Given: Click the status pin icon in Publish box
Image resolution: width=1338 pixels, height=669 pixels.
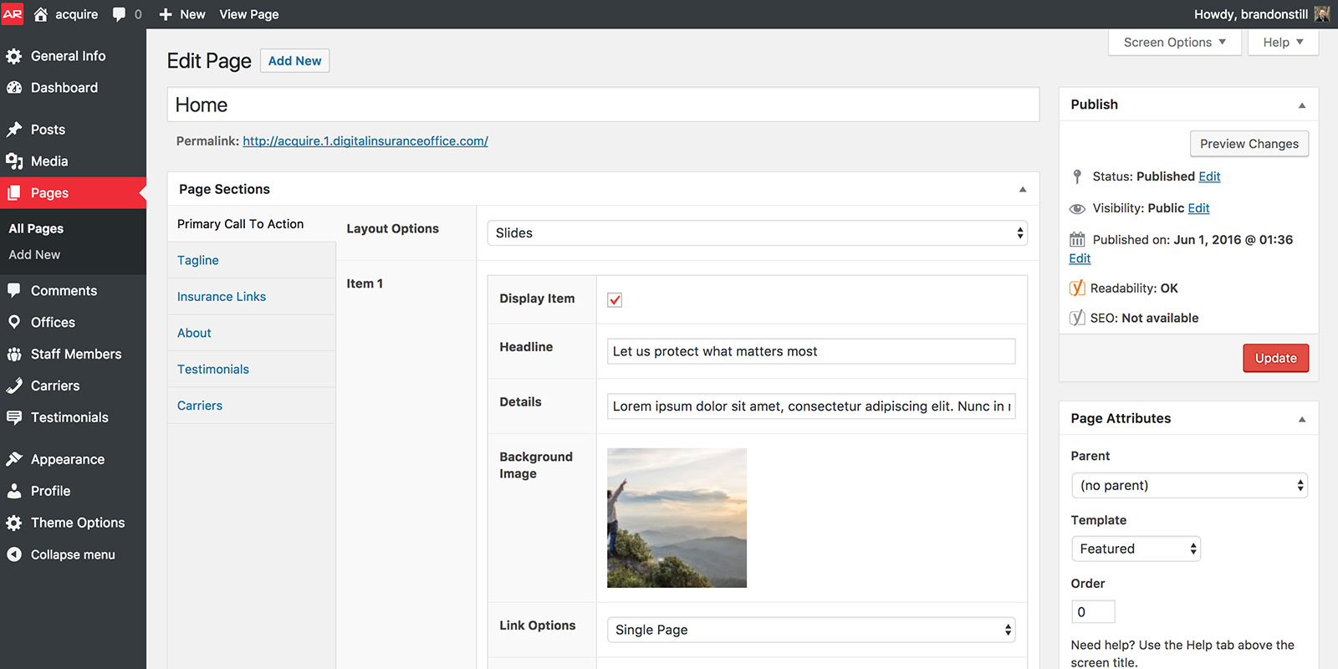Looking at the screenshot, I should pyautogui.click(x=1077, y=176).
